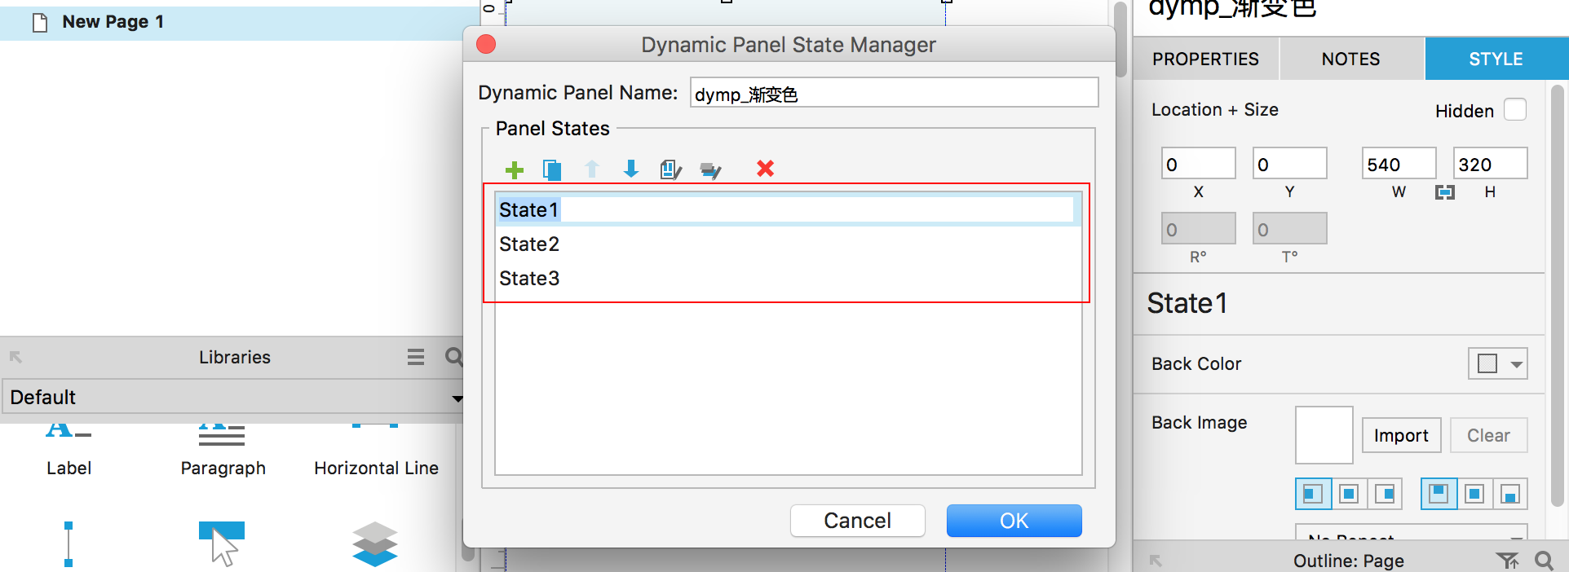Delete the selected state with red X
1569x572 pixels.
tap(765, 169)
